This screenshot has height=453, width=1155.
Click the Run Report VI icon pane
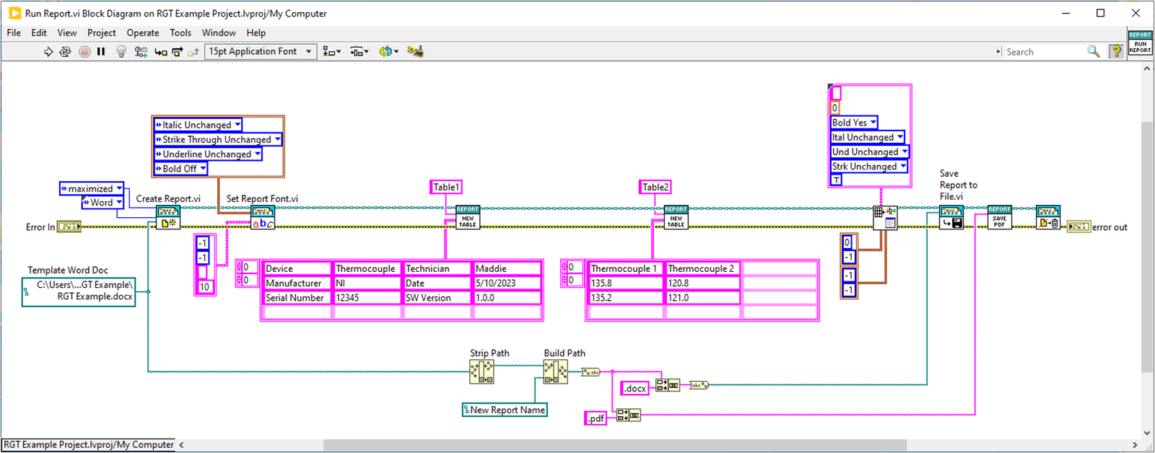(x=1140, y=43)
